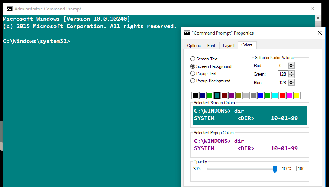Pick the purple color swatch

[x=232, y=95]
